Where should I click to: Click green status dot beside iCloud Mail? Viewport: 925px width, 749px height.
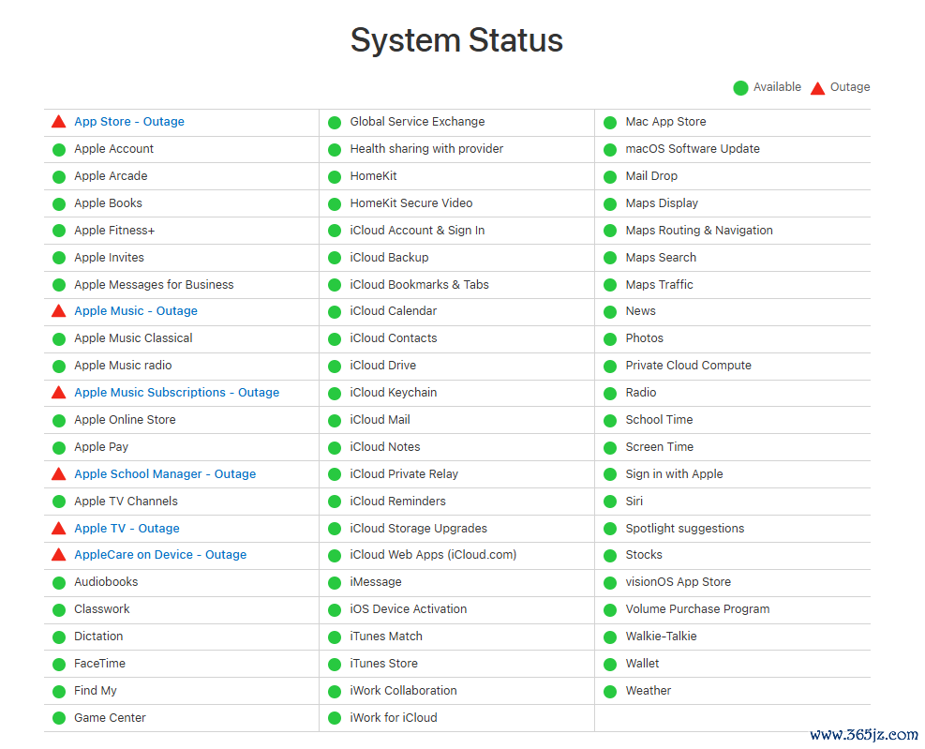tap(335, 421)
